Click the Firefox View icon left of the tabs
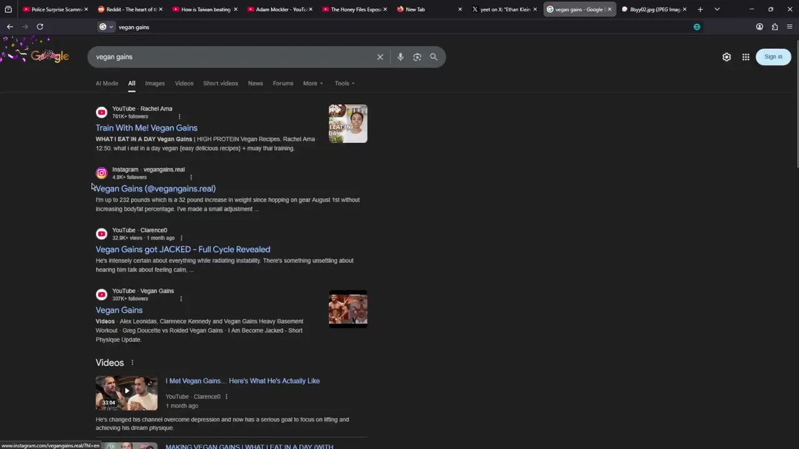This screenshot has height=449, width=799. pos(8,9)
